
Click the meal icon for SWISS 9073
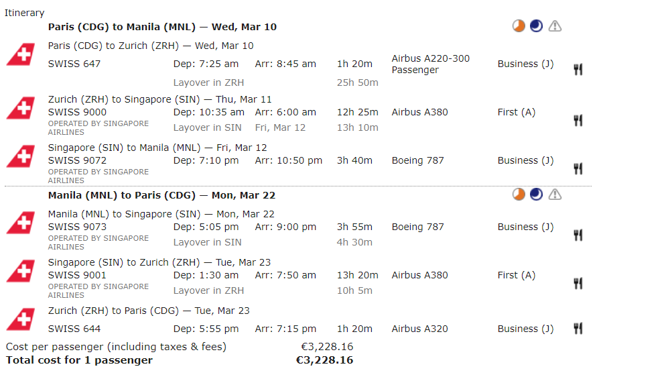(x=578, y=235)
